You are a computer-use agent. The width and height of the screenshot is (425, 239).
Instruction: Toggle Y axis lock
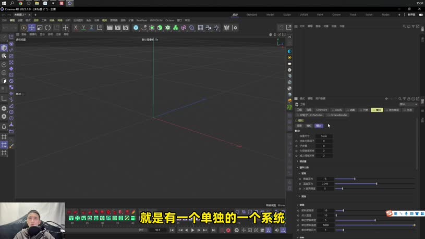pos(83,28)
